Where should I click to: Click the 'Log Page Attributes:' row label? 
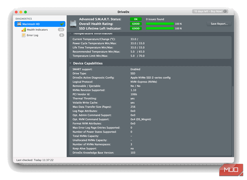[x=85, y=111]
